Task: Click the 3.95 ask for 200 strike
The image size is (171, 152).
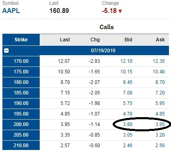Action: (x=160, y=124)
